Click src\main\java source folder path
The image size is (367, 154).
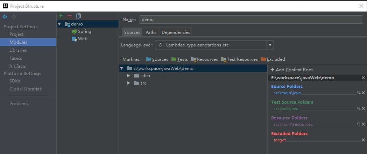coord(287,93)
